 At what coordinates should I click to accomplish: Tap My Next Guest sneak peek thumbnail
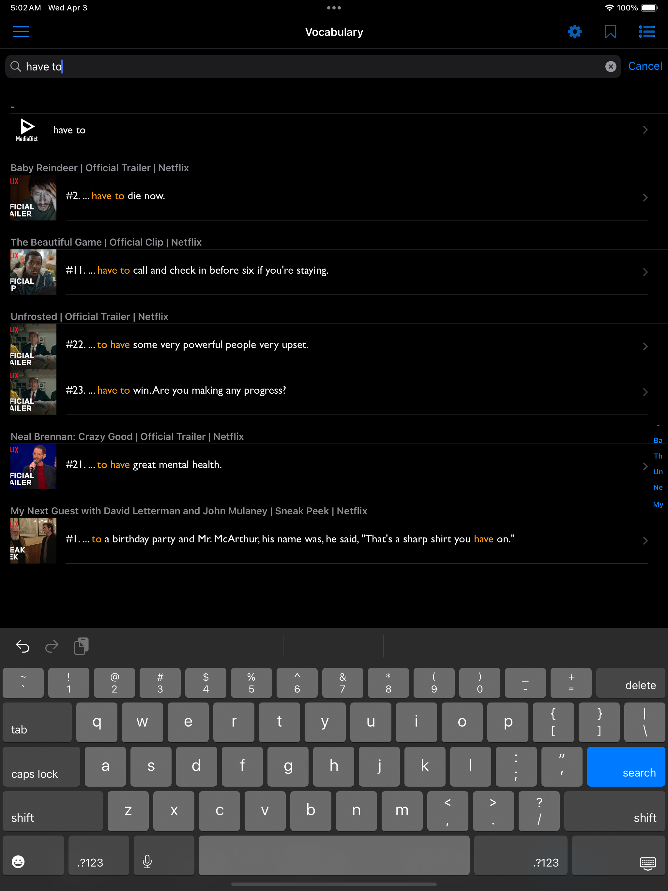click(34, 540)
